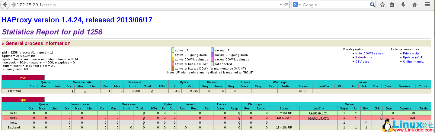Screen dimensions: 435x133
Task: Open the Online manual link
Action: tap(414, 62)
